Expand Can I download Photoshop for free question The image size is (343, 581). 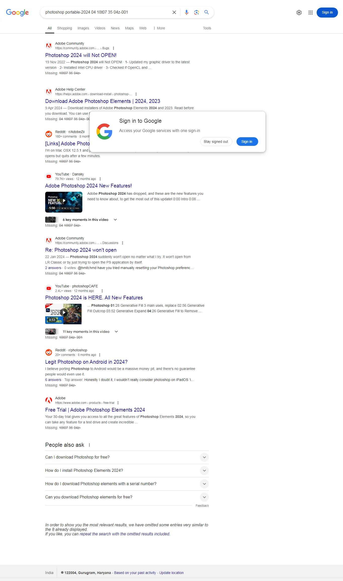coord(127,457)
